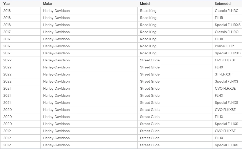Select the 2018 Special FLHRXS submodel cell
Screen dimensions: 242x150
tap(227, 25)
